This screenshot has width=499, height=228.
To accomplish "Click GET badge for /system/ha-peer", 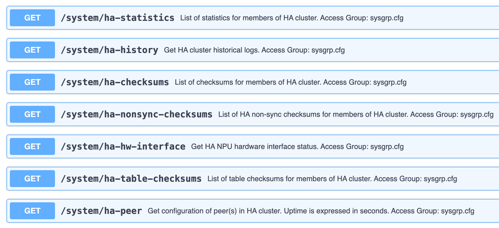I will [32, 211].
